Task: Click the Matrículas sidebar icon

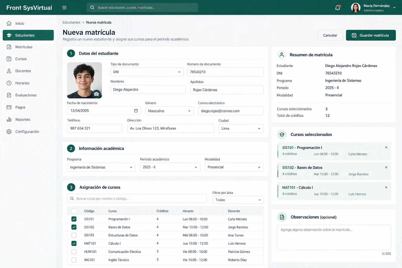Action: coord(9,47)
